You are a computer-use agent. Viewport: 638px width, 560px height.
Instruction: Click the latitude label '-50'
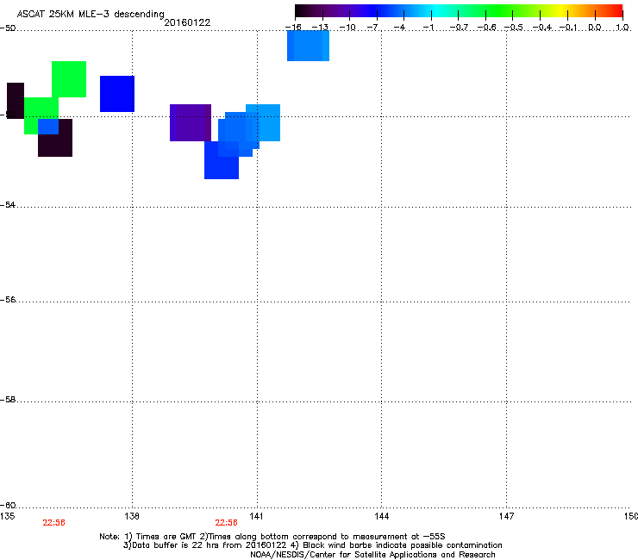pos(8,28)
